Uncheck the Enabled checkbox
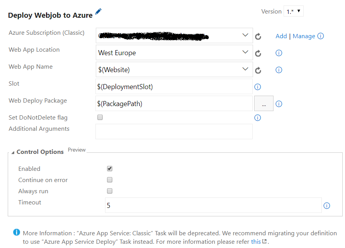345x248 pixels. click(110, 169)
